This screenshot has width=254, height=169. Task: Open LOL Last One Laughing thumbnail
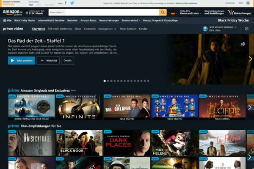(174, 107)
